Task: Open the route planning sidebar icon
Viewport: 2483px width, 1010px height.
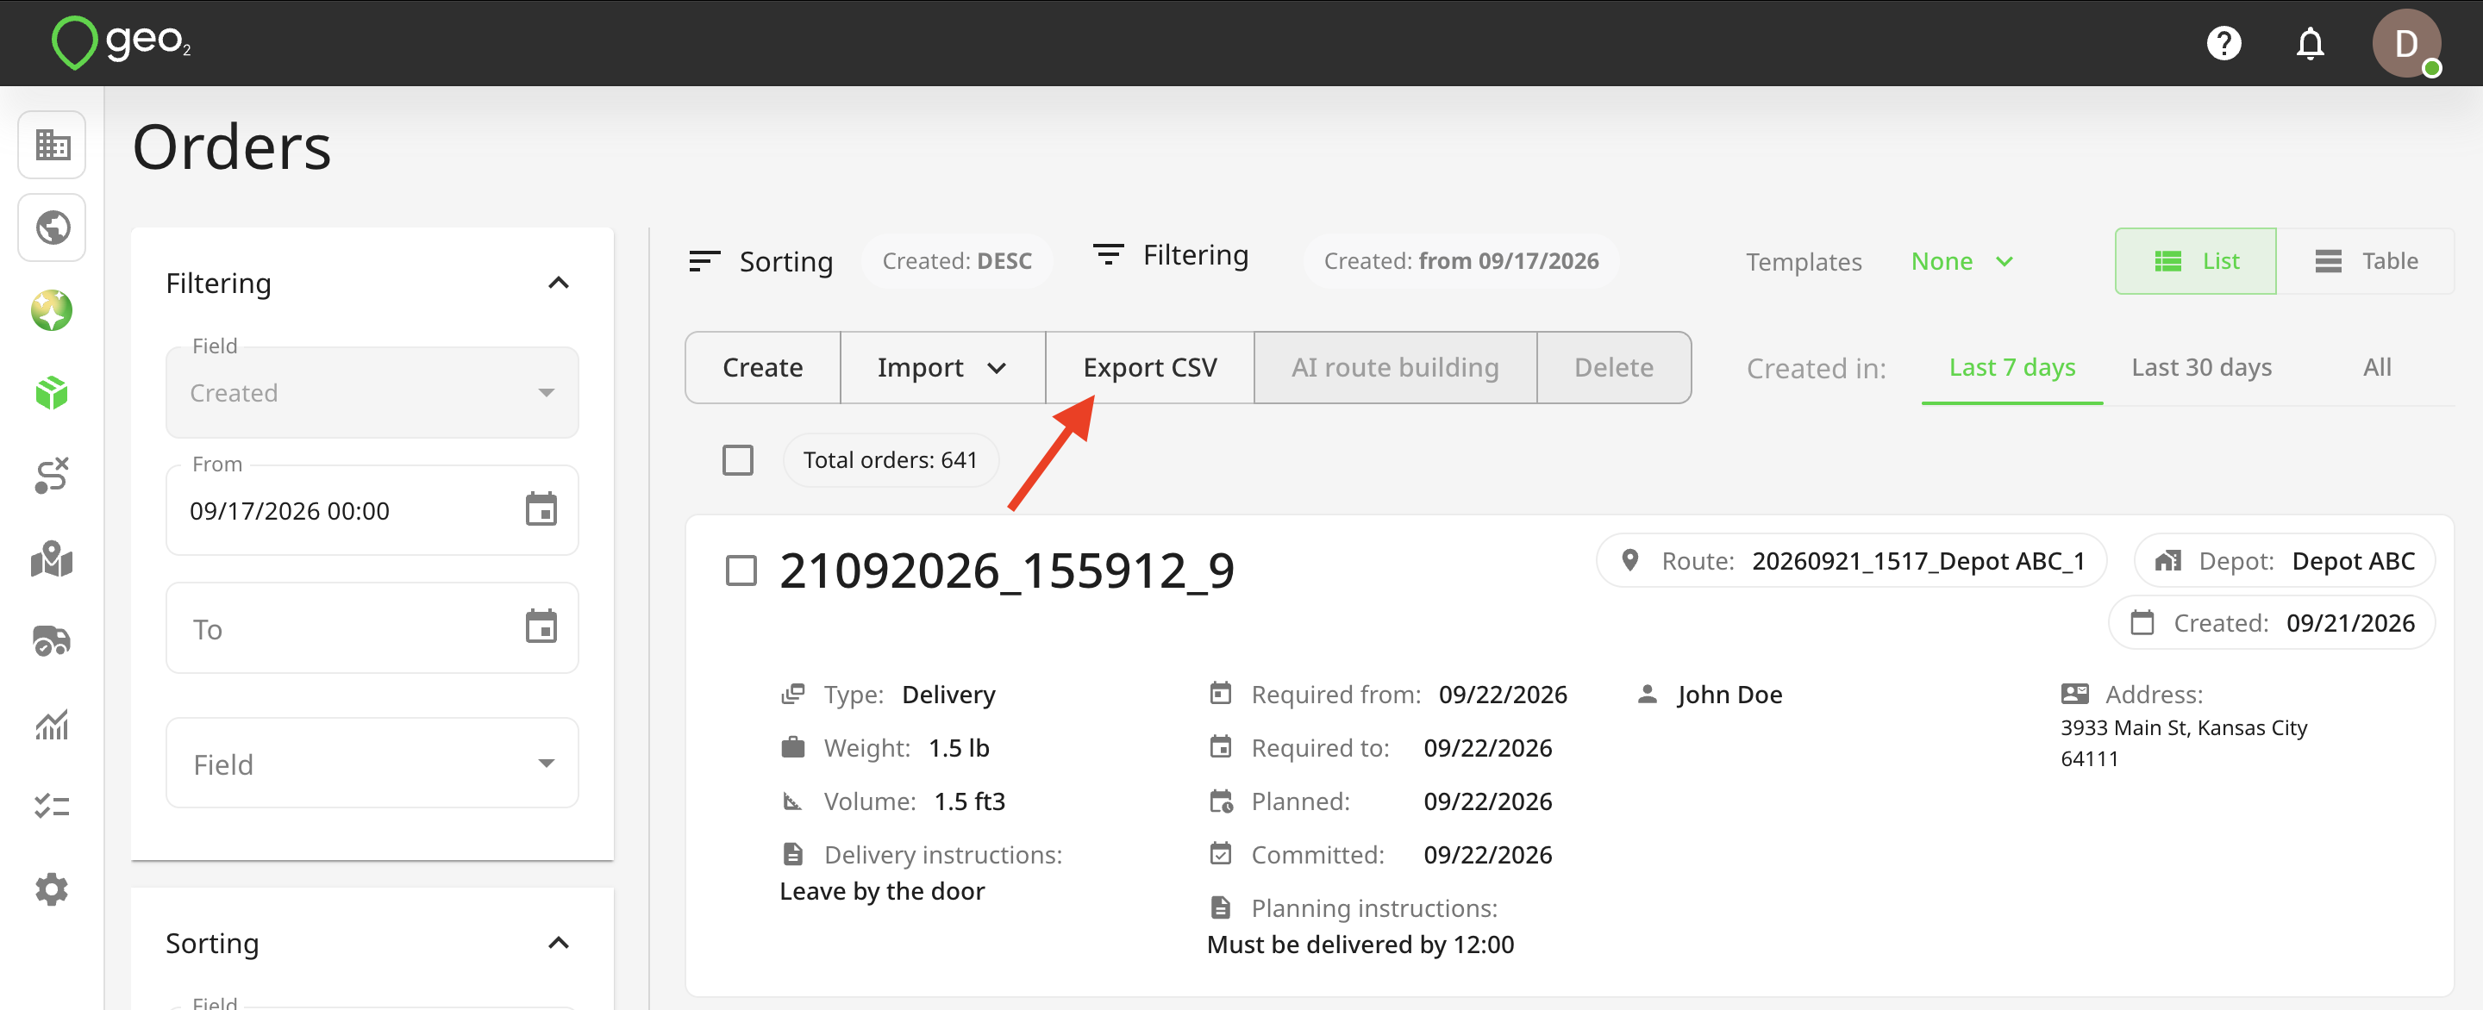Action: click(x=52, y=476)
